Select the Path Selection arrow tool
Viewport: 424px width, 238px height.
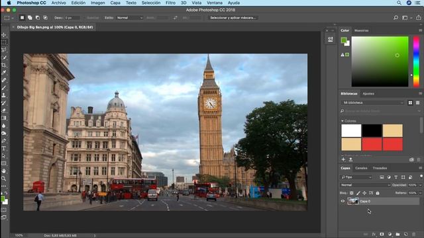click(4, 156)
